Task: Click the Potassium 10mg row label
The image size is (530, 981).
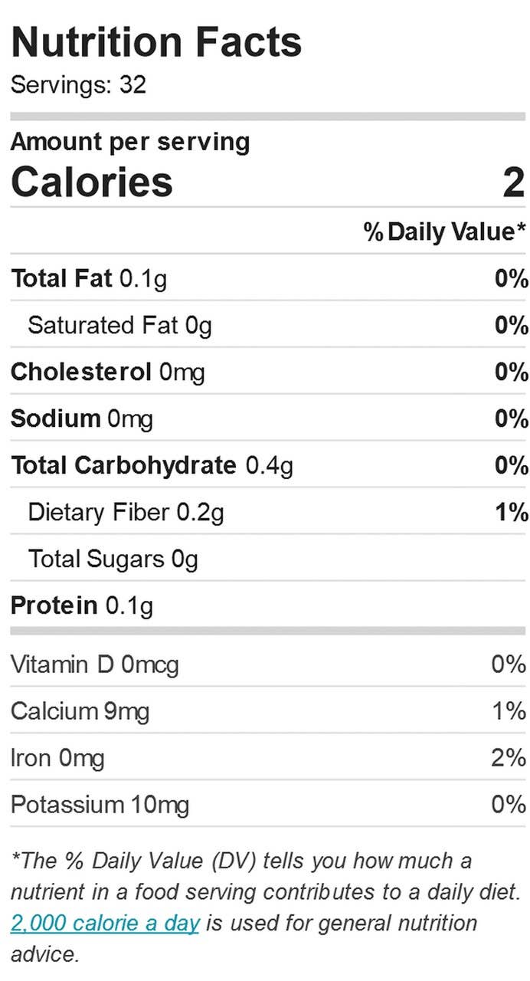Action: pyautogui.click(x=100, y=805)
